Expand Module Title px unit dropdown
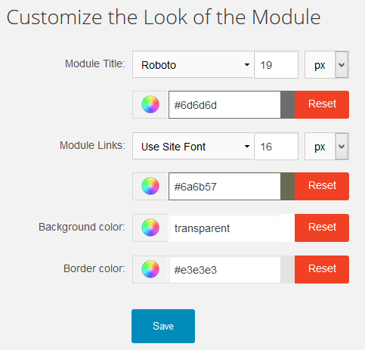365x350 pixels. click(x=326, y=65)
